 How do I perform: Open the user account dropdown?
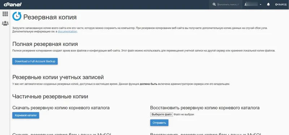pos(253,4)
